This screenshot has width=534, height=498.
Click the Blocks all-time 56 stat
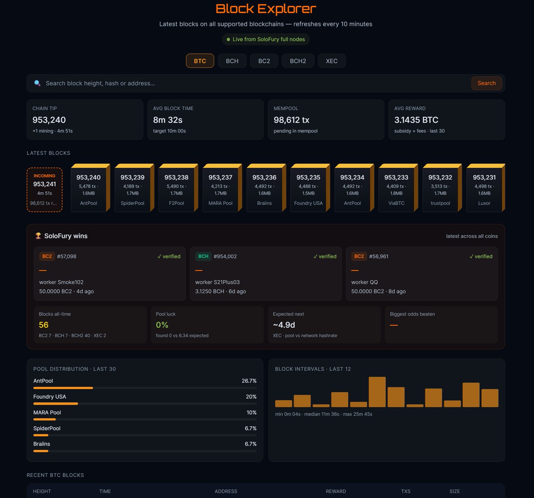pyautogui.click(x=90, y=325)
